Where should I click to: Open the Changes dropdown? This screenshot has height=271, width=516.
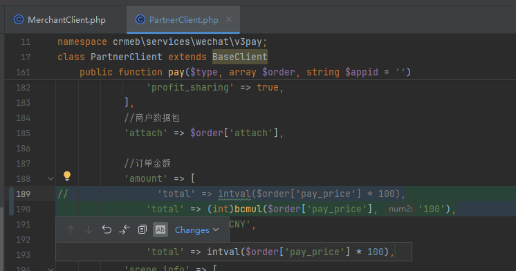tap(196, 230)
